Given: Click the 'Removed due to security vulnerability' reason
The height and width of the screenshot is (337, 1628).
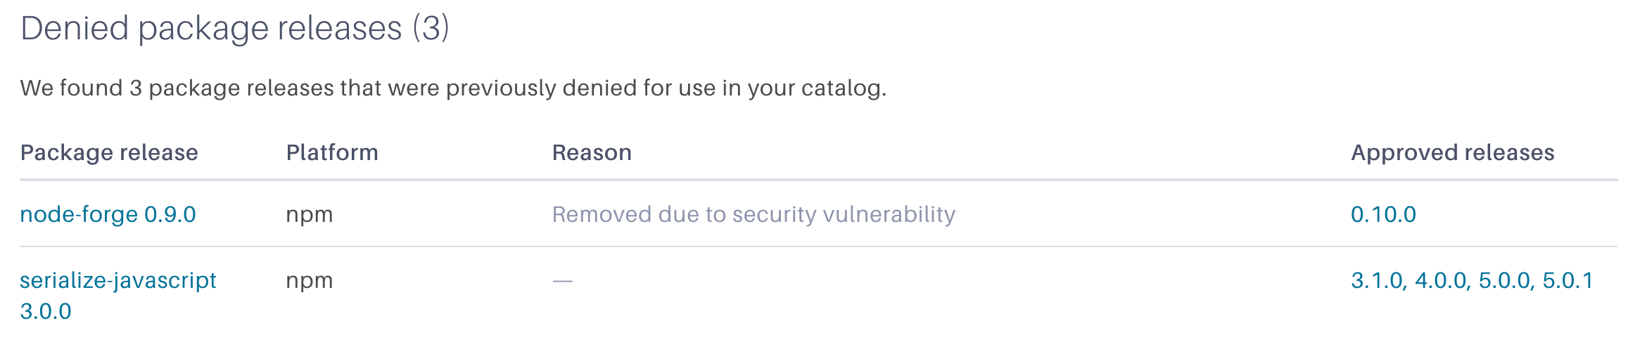Looking at the screenshot, I should tap(753, 214).
